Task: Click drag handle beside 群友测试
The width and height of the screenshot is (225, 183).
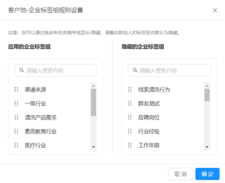Action: pos(130,103)
